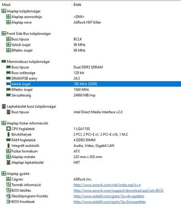Click the Alaplapi lapkakészlet chip icon

pos(8,162)
